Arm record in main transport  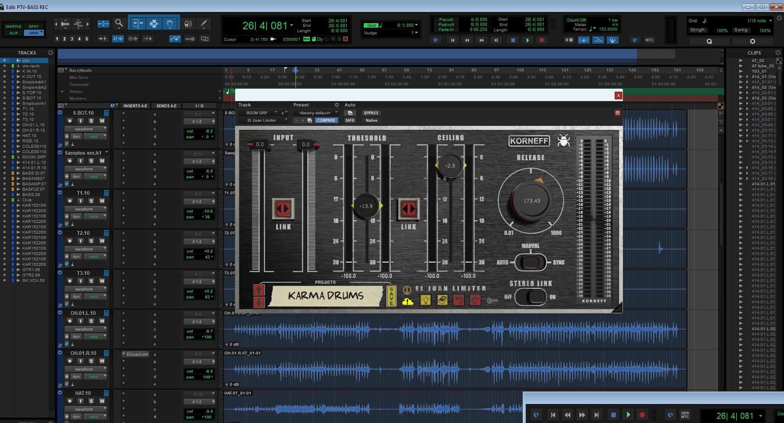(x=542, y=40)
